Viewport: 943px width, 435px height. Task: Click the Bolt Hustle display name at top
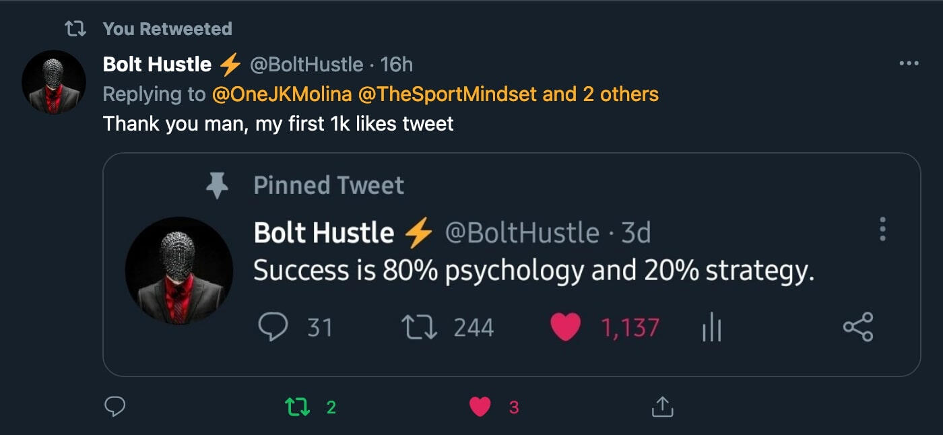point(157,65)
